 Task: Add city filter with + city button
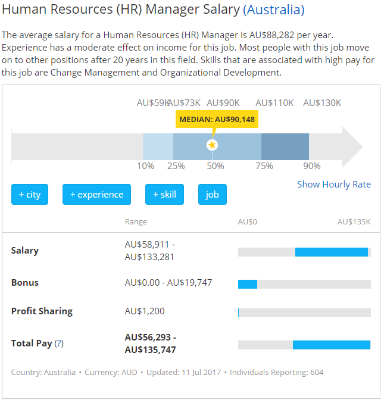click(30, 195)
